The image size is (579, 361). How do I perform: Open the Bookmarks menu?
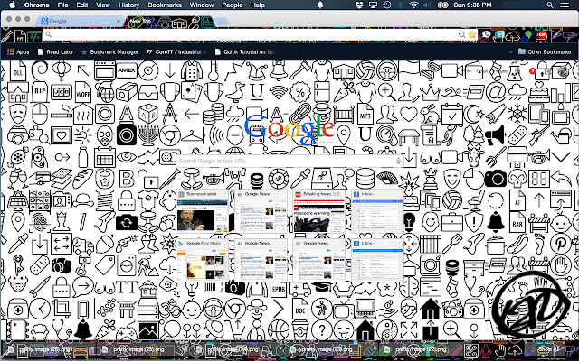click(165, 5)
